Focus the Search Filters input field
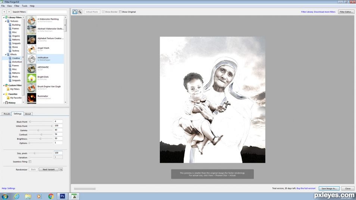This screenshot has width=356, height=200. click(47, 12)
